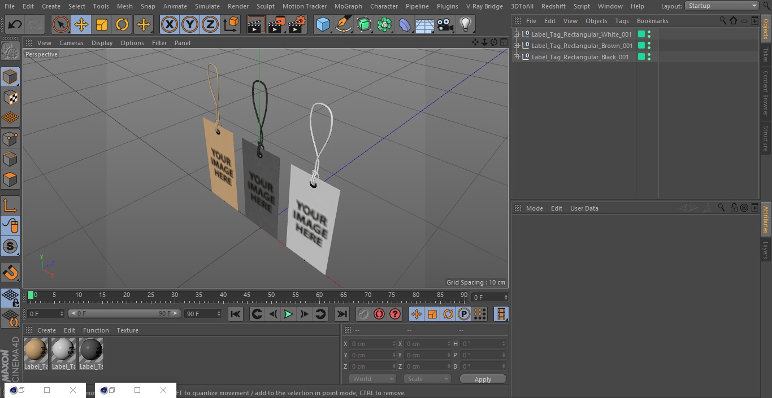
Task: Activate the Move tool
Action: point(81,24)
